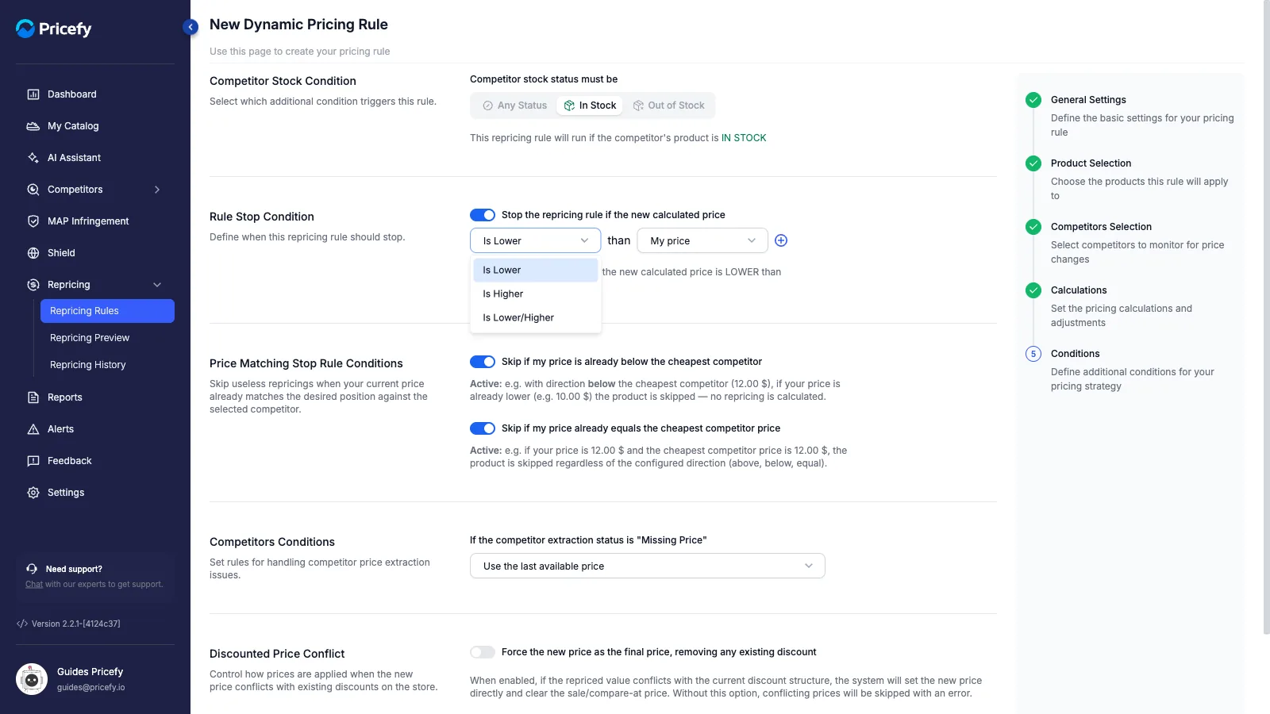Add another stop condition with the plus icon

click(x=781, y=240)
